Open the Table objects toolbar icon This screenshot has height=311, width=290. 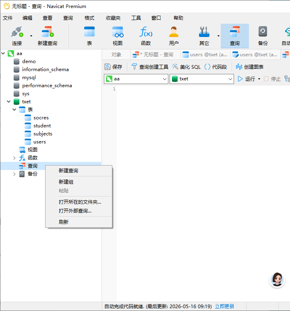tap(89, 32)
